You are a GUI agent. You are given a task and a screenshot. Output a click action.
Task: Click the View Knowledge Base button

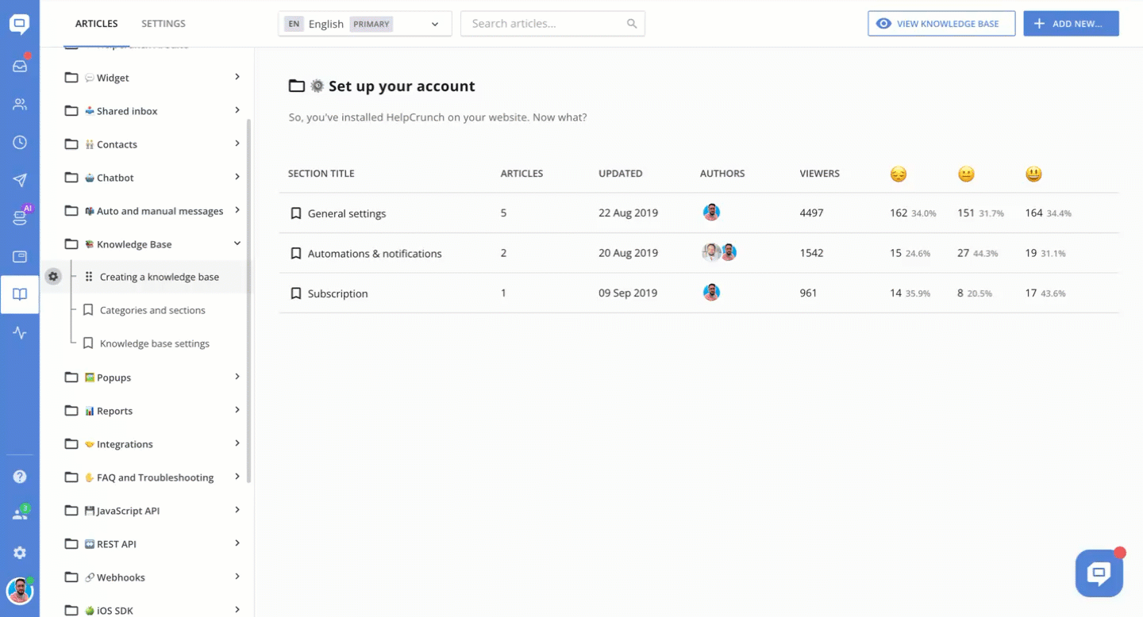pyautogui.click(x=941, y=24)
